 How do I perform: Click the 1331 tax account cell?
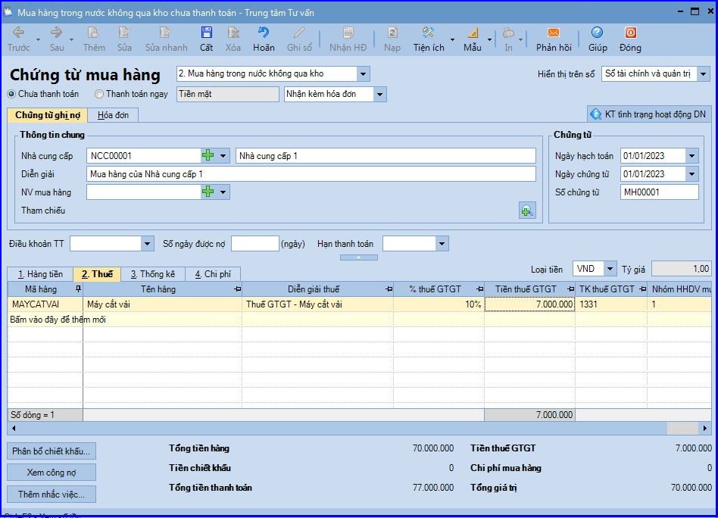[x=611, y=304]
